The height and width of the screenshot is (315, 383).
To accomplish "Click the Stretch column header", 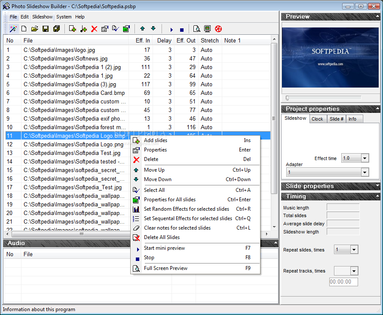I will point(210,40).
